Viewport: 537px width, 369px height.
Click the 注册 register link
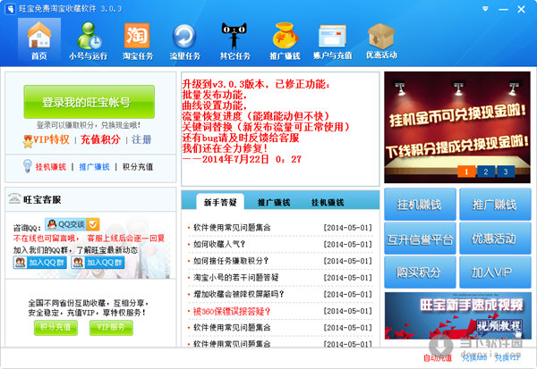click(x=141, y=139)
